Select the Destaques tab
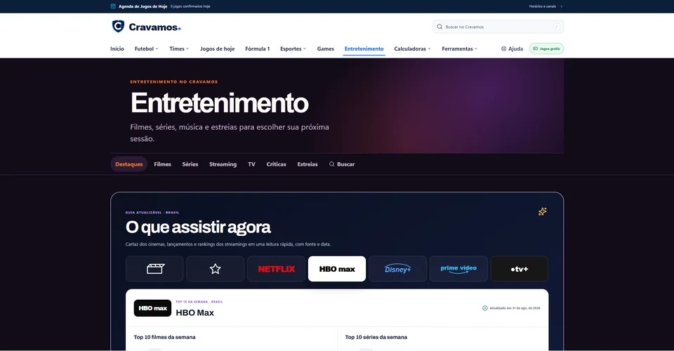This screenshot has width=674, height=351. click(129, 164)
